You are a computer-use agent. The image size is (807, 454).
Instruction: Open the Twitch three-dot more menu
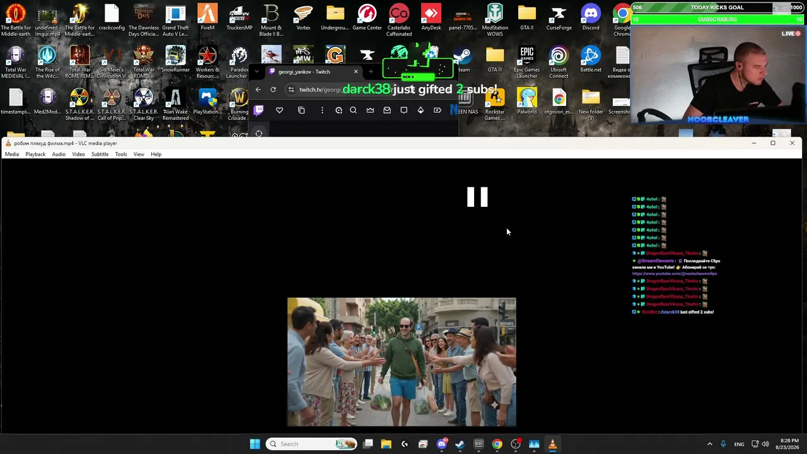point(322,110)
